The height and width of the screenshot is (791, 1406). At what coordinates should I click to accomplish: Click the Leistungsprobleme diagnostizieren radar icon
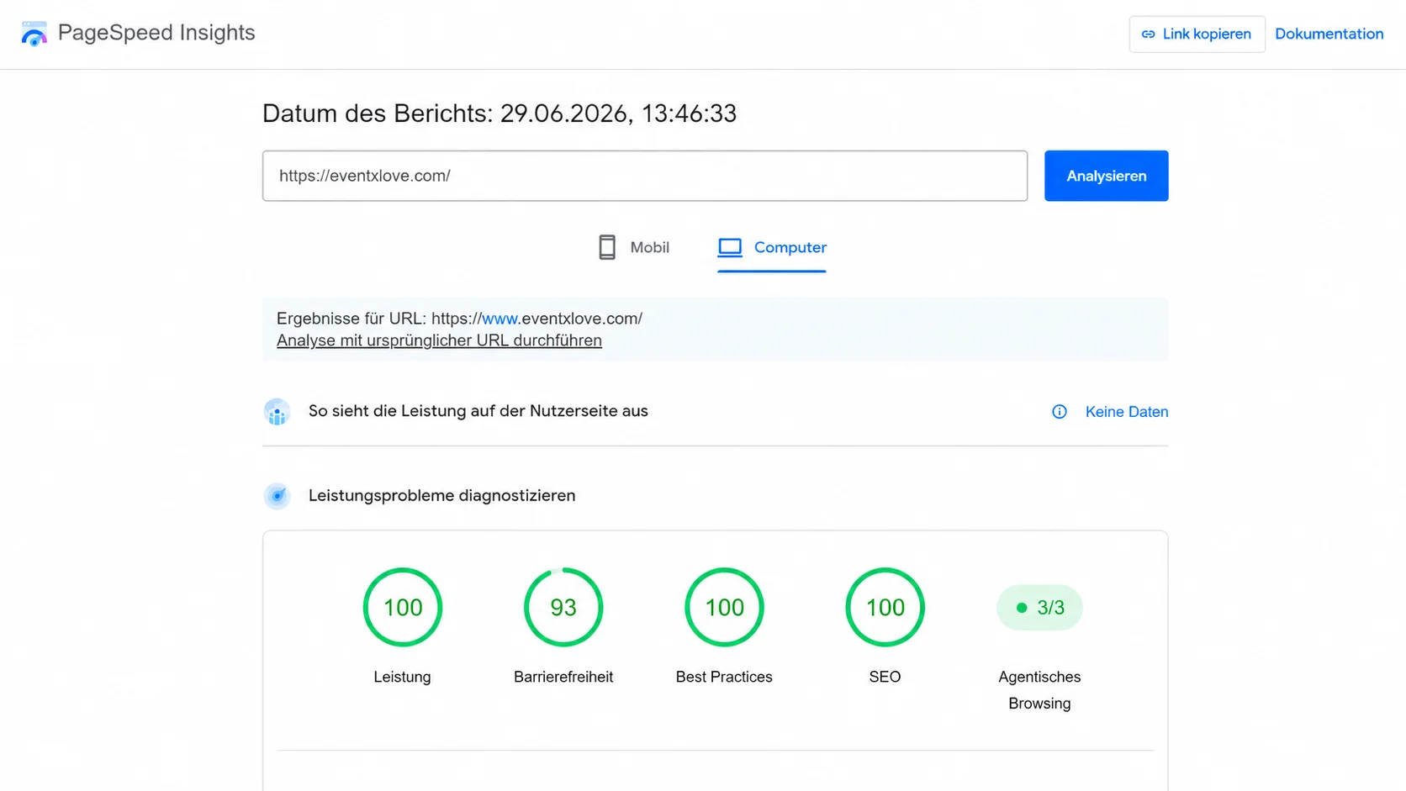tap(277, 496)
